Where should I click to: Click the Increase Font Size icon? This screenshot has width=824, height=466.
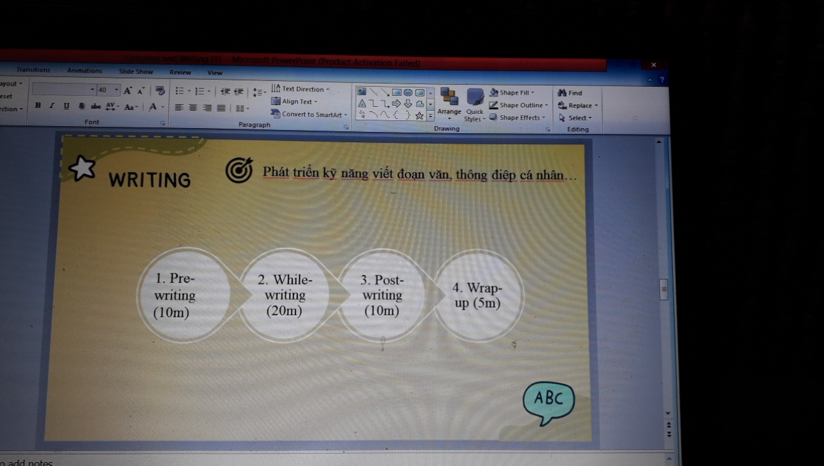pos(128,91)
